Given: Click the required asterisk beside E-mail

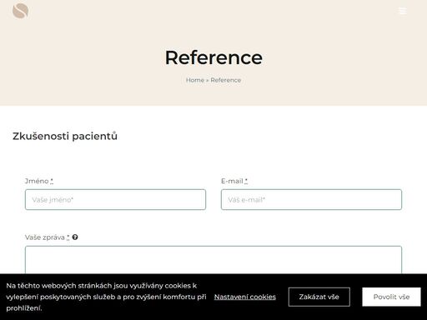Looking at the screenshot, I should pyautogui.click(x=246, y=181).
